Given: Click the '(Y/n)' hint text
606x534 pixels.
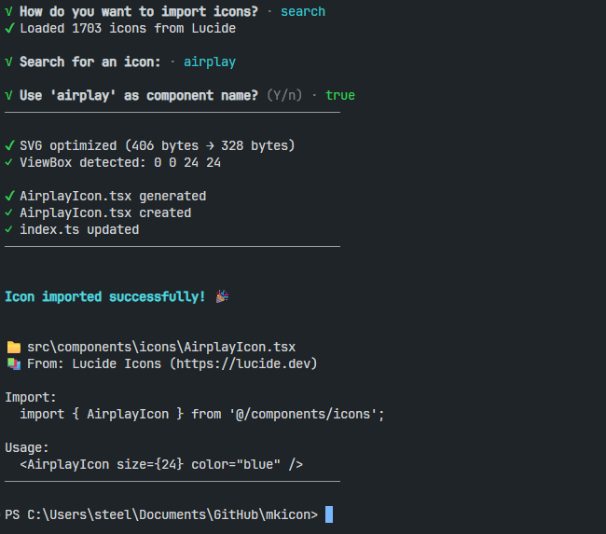Looking at the screenshot, I should click(x=284, y=95).
